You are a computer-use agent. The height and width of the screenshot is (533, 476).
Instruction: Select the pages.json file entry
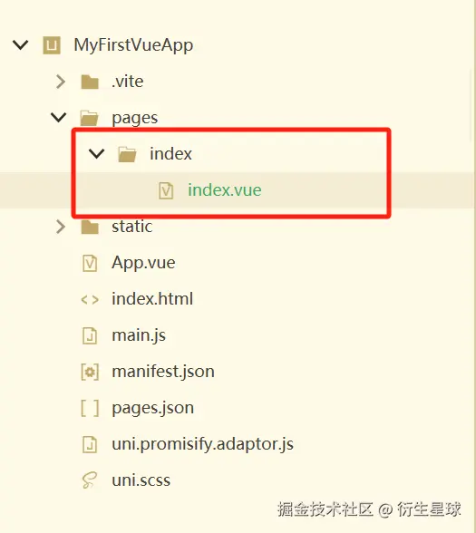pyautogui.click(x=153, y=408)
